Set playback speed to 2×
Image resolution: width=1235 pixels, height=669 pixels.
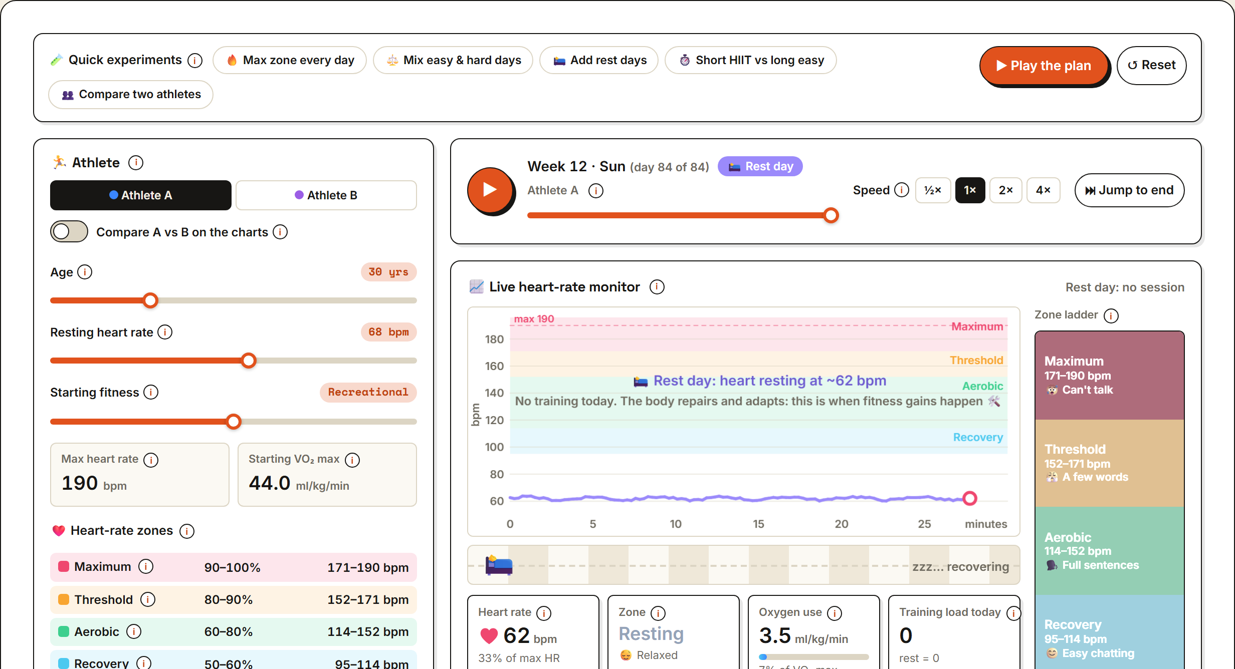[1006, 190]
